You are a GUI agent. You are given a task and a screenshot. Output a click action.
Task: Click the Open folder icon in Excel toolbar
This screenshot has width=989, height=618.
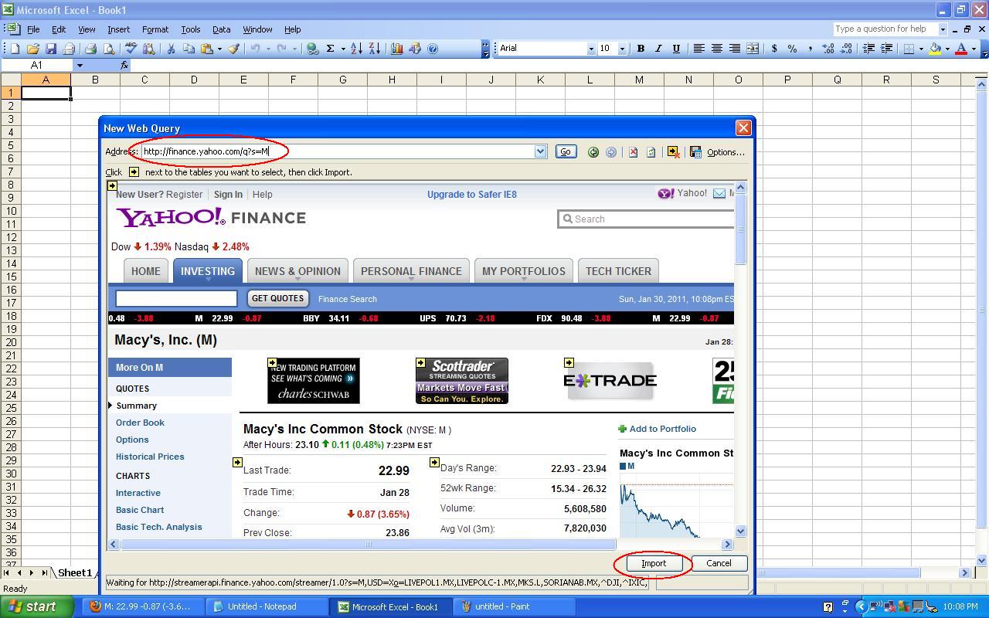click(32, 49)
